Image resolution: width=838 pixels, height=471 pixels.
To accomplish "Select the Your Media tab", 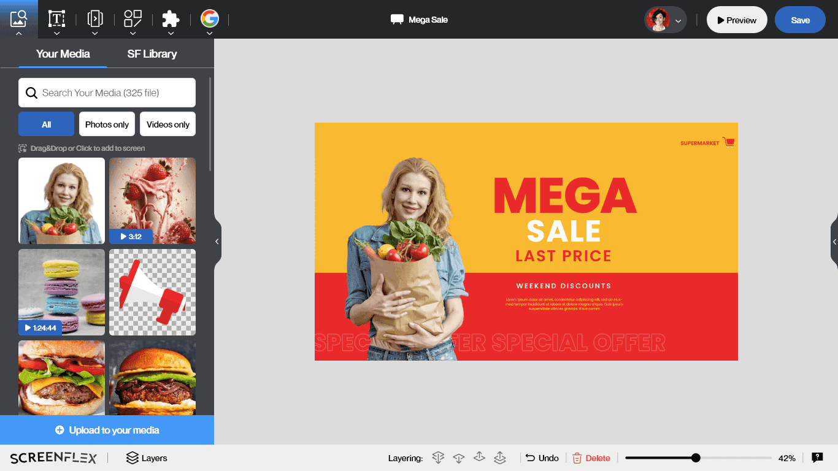I will (63, 54).
